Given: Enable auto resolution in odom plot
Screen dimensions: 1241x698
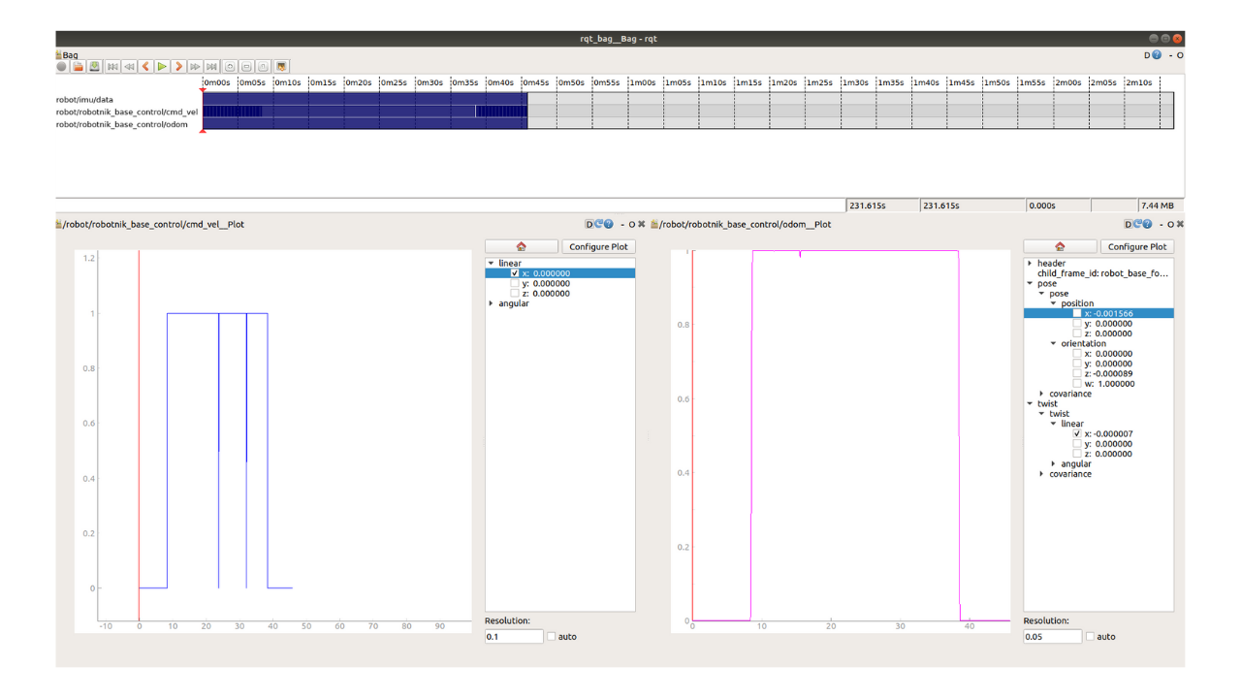Looking at the screenshot, I should tap(1090, 637).
